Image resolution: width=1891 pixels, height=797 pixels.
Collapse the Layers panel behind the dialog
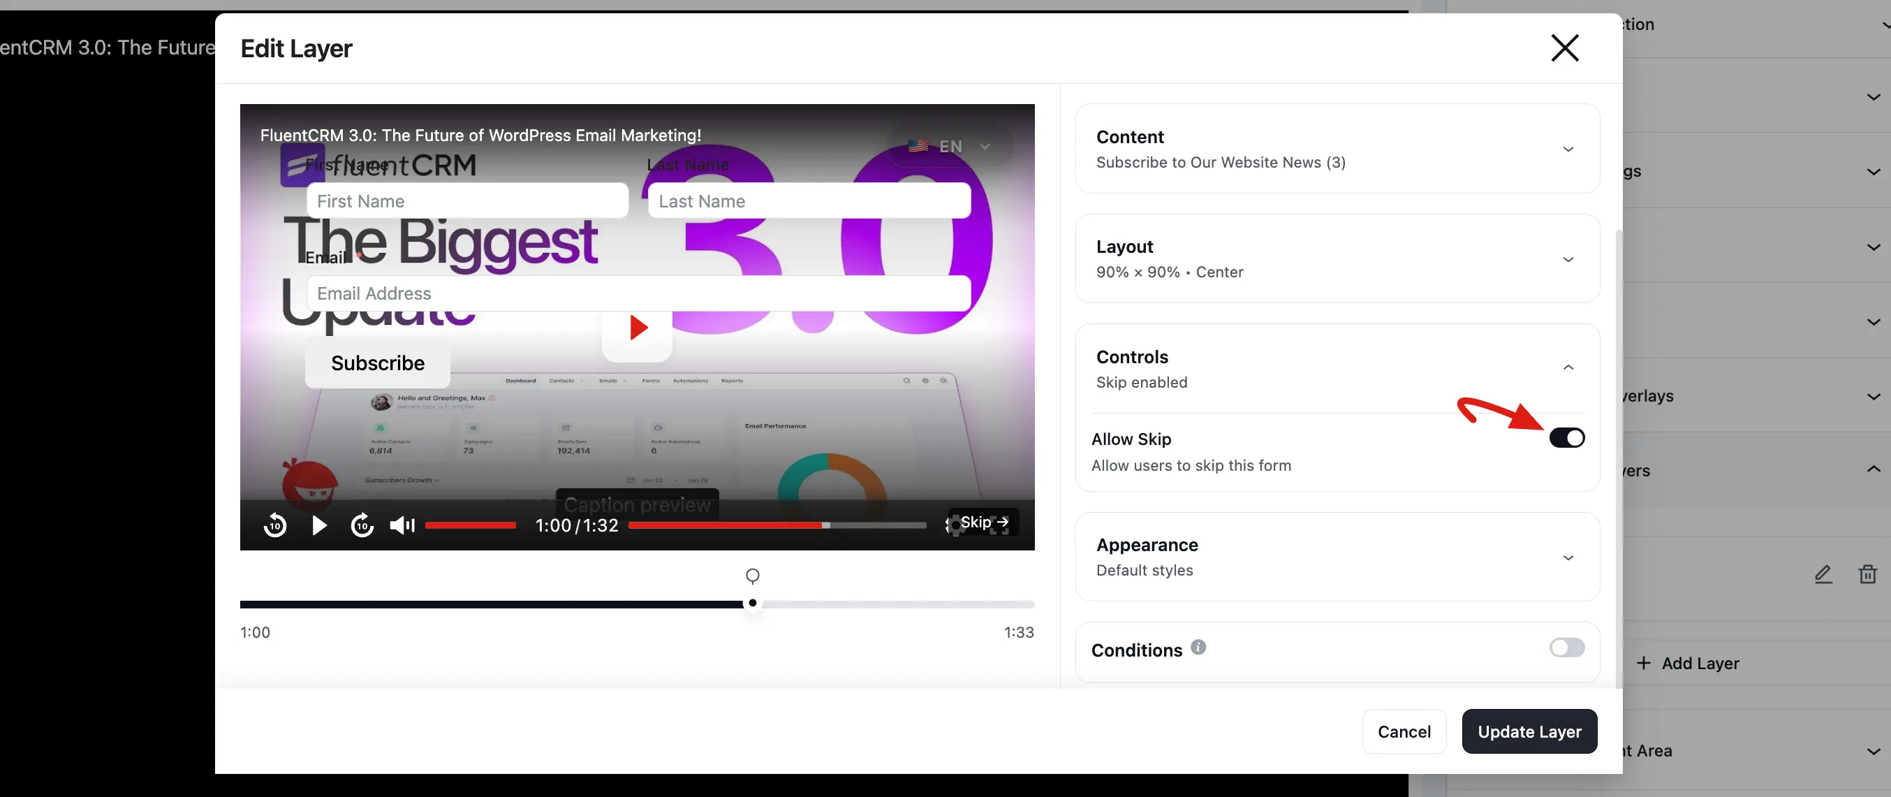pyautogui.click(x=1874, y=469)
